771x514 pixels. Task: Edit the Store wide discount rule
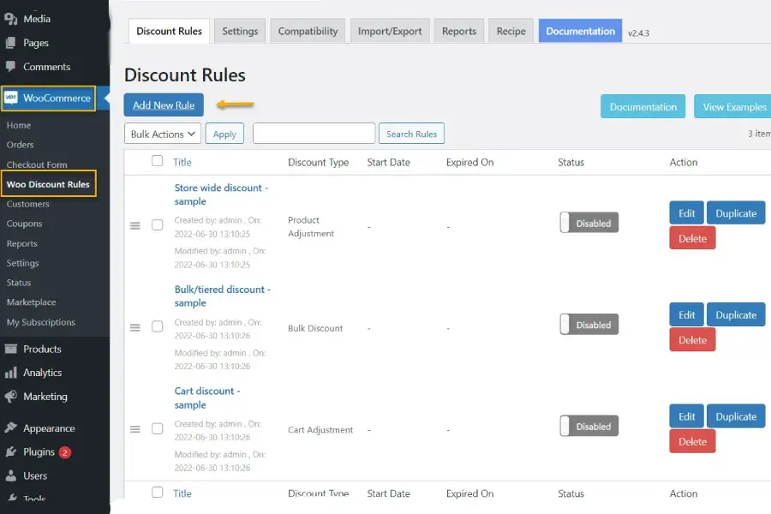(x=686, y=213)
